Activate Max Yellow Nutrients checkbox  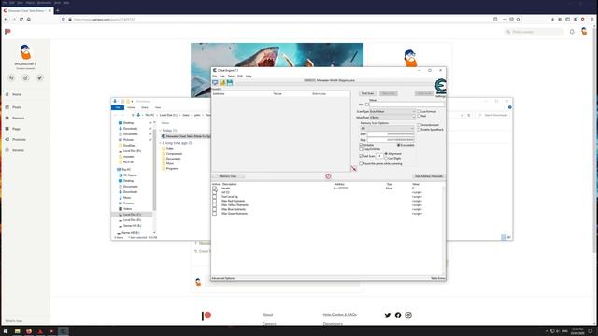214,205
